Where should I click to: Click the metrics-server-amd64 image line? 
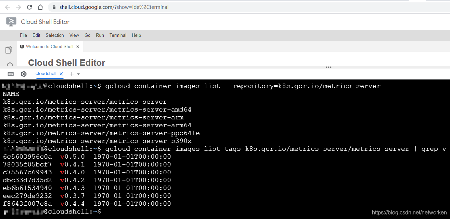[x=97, y=109]
